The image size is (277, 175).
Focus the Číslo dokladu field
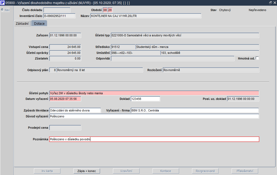(57, 10)
